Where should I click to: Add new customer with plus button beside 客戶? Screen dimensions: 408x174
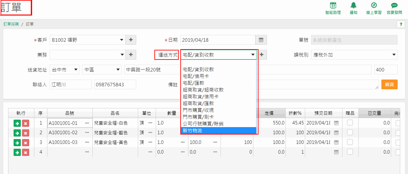click(x=131, y=40)
